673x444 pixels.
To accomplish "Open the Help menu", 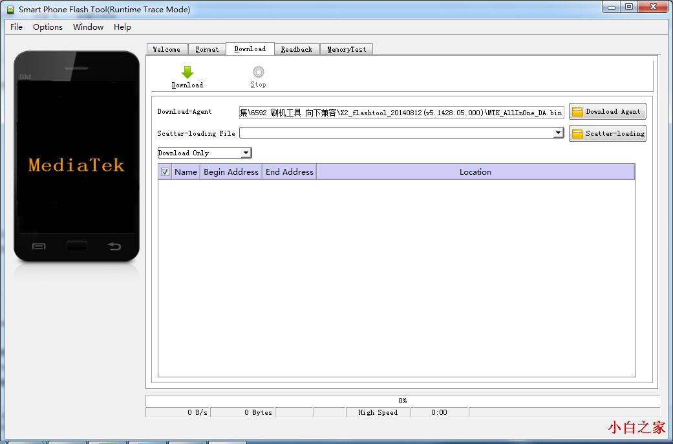I will pos(122,27).
